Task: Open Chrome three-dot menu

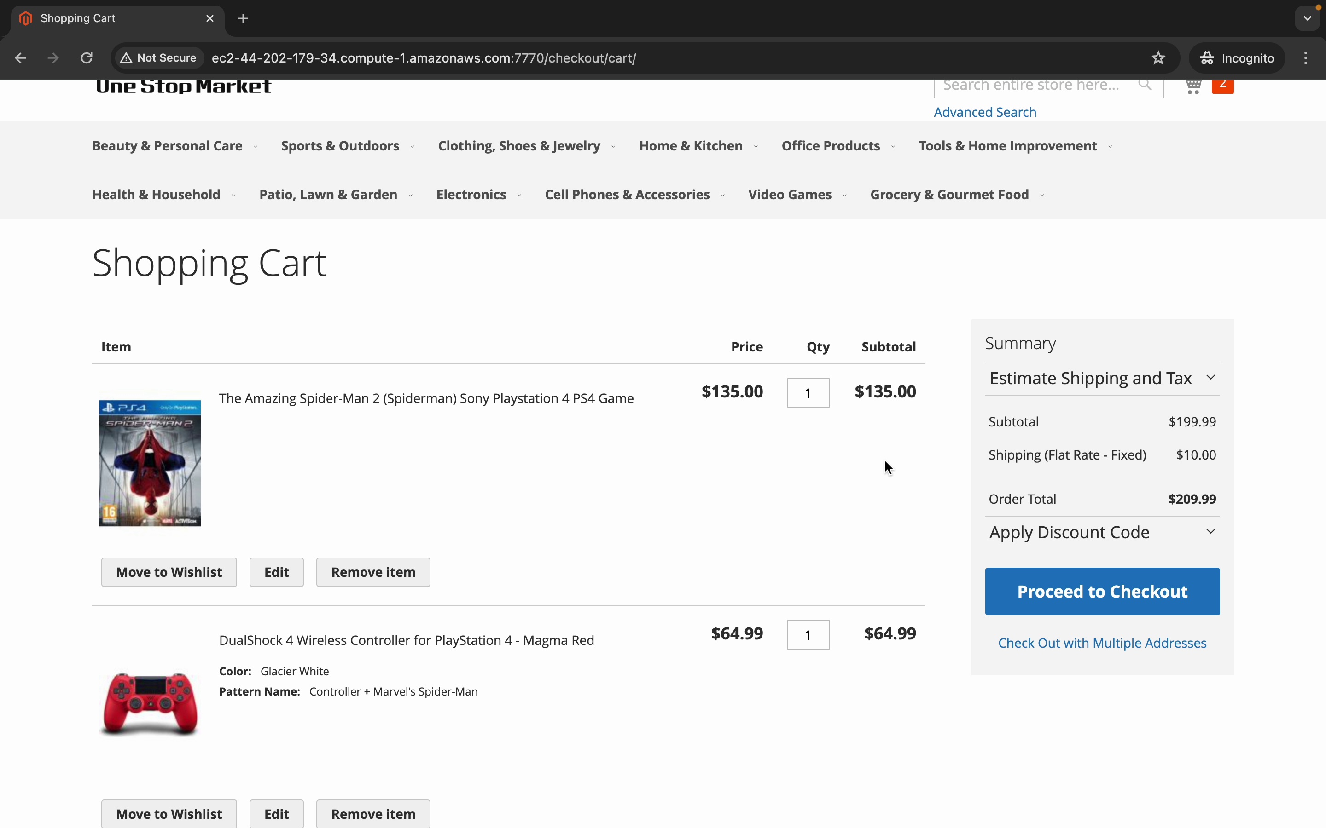Action: pyautogui.click(x=1306, y=58)
